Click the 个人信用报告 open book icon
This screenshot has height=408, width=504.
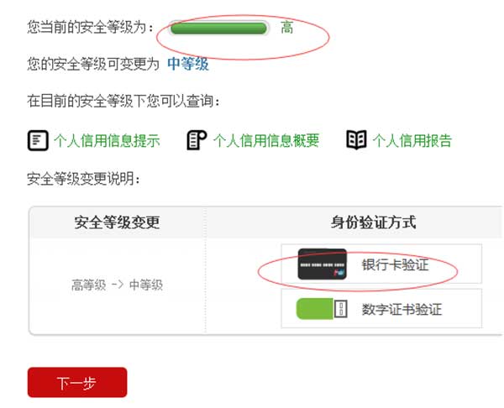coord(356,139)
